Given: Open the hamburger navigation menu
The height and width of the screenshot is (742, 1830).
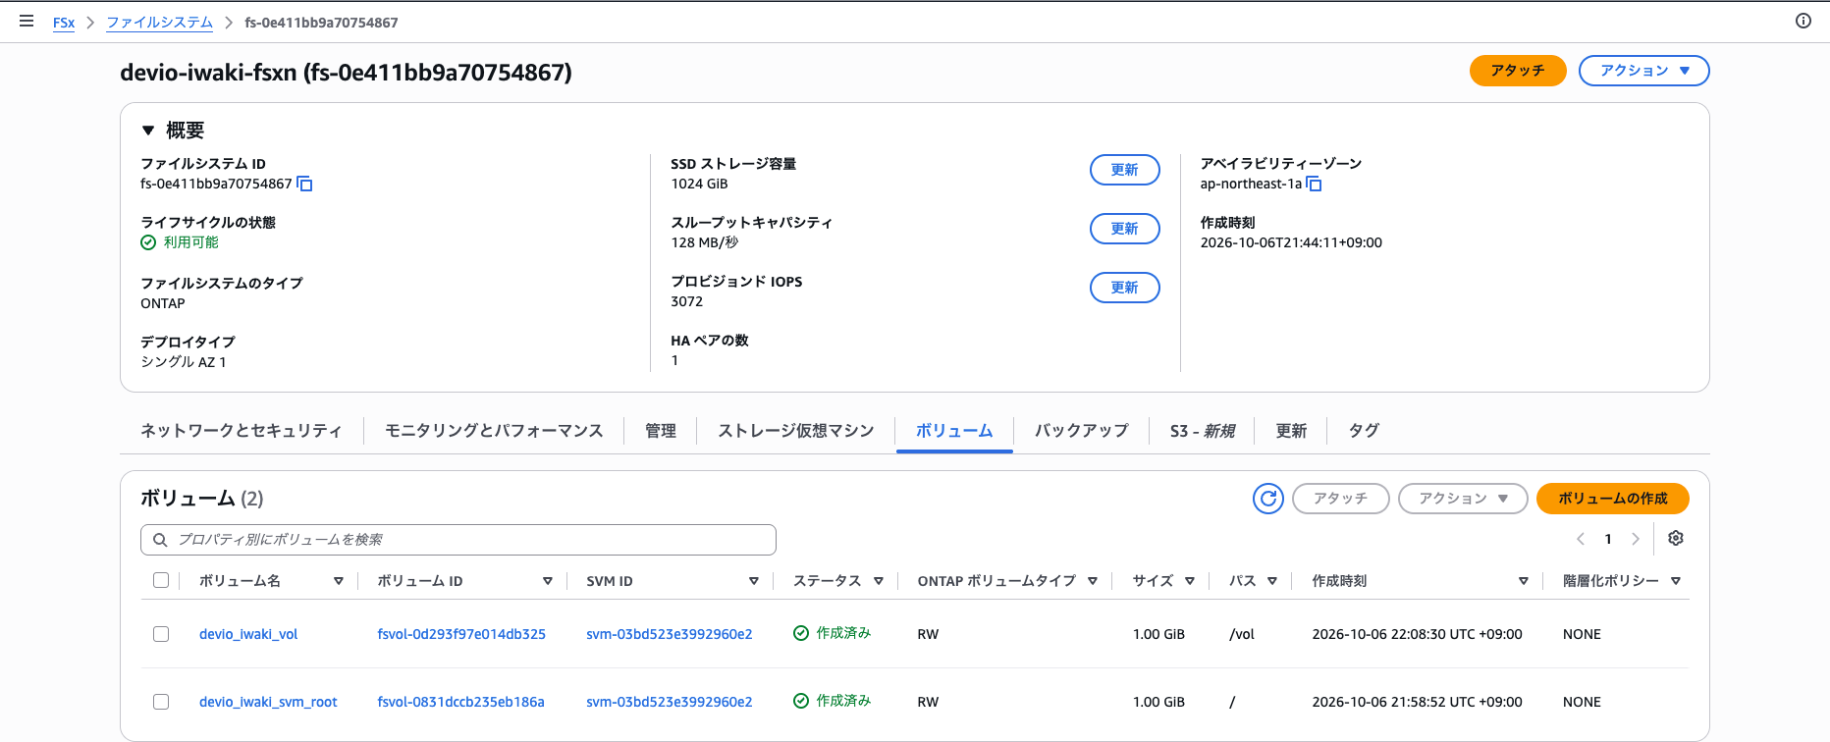Looking at the screenshot, I should click(x=27, y=21).
